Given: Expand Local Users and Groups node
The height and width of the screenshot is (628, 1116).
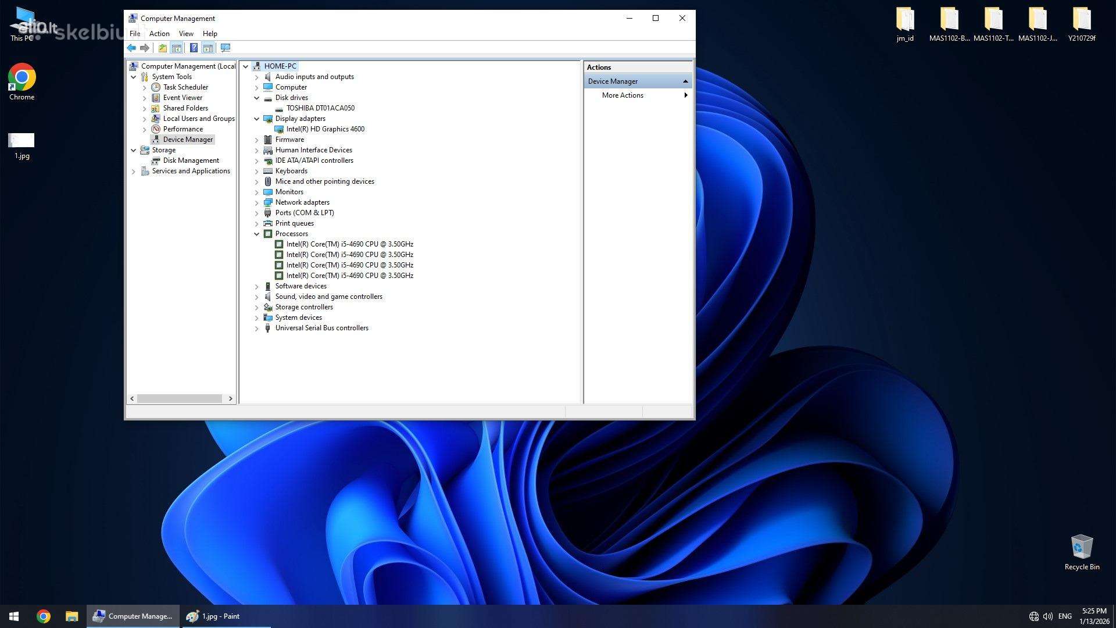Looking at the screenshot, I should click(x=145, y=119).
